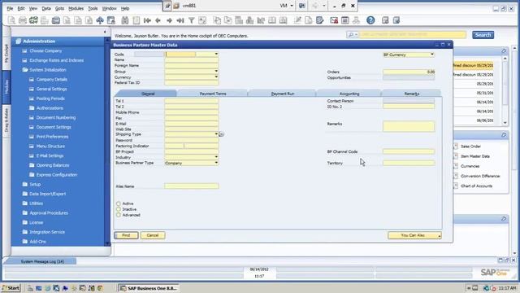Open the VM dropdown in the title bar
The image size is (520, 293).
click(x=292, y=6)
